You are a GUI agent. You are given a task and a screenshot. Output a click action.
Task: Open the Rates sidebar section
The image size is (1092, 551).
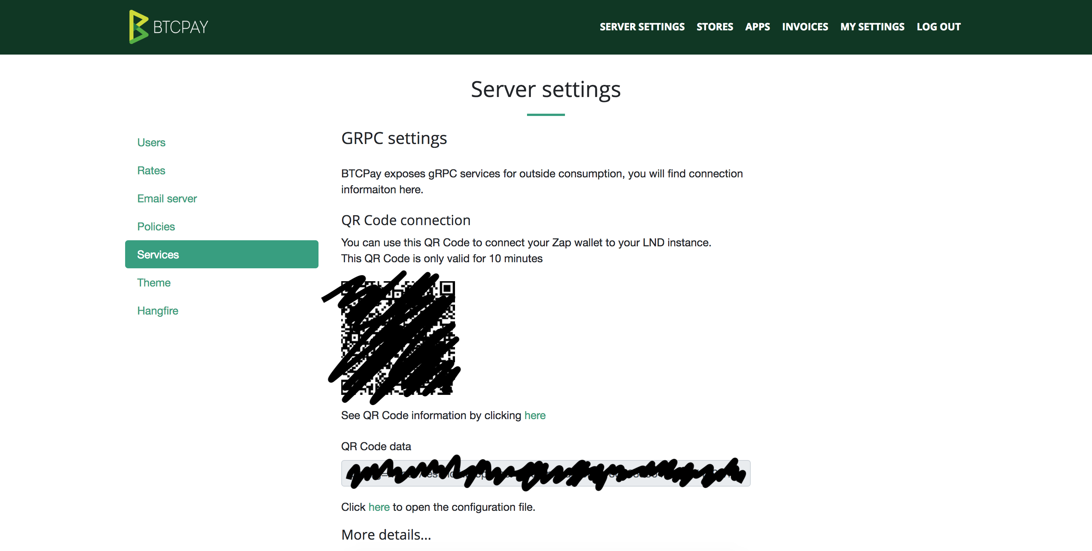point(151,170)
